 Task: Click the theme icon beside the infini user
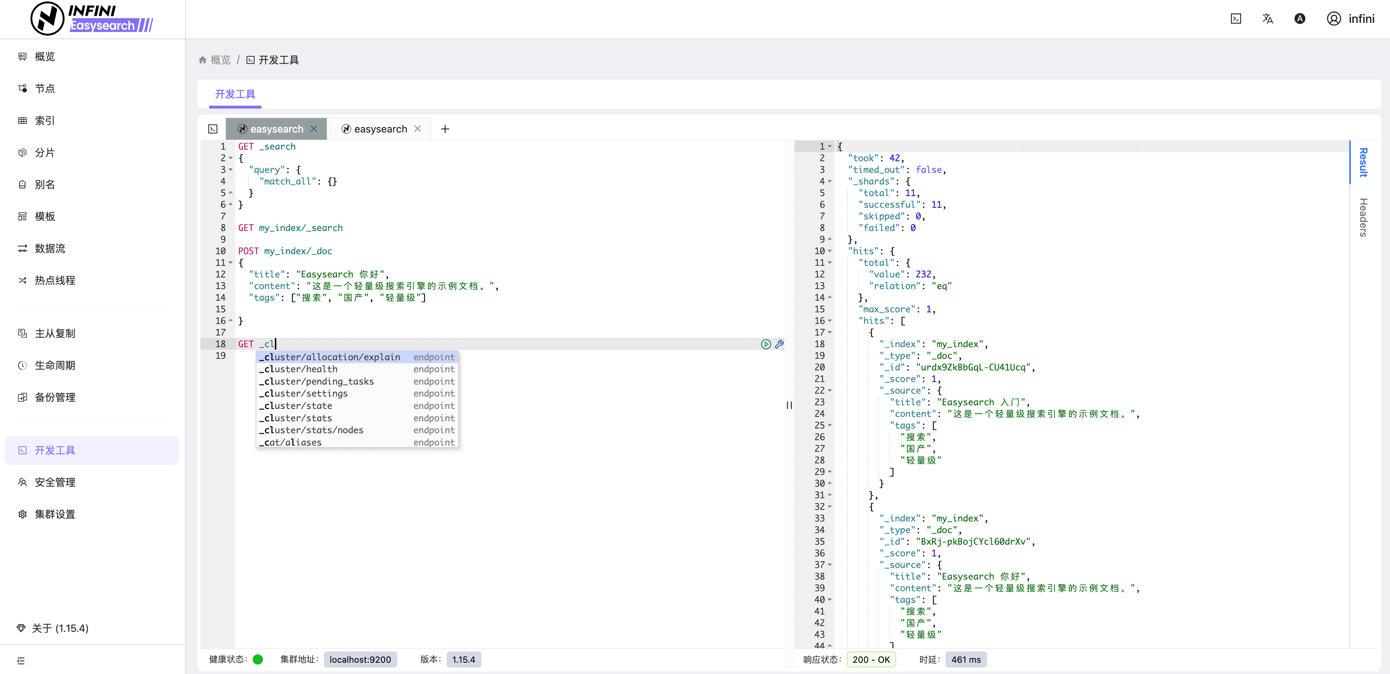pyautogui.click(x=1299, y=19)
